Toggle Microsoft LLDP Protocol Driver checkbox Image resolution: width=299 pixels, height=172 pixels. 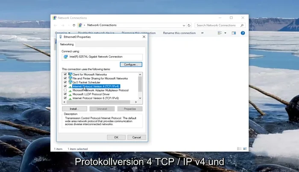coord(65,94)
